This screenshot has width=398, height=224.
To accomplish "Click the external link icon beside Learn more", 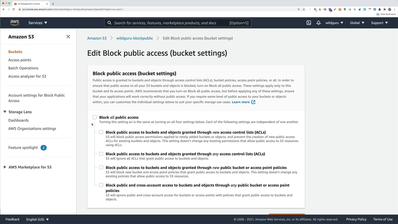I will coord(253,102).
